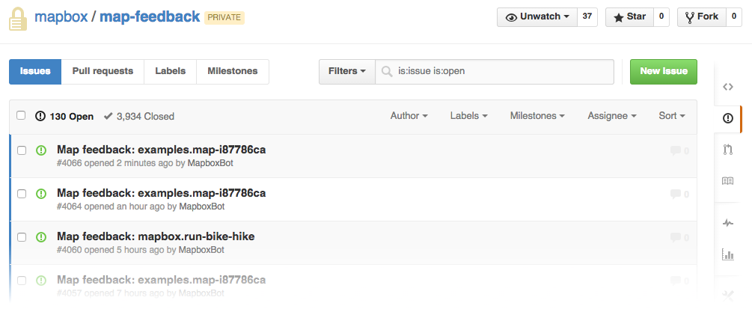The width and height of the screenshot is (752, 309).
Task: Open the Sort dropdown
Action: coord(672,116)
